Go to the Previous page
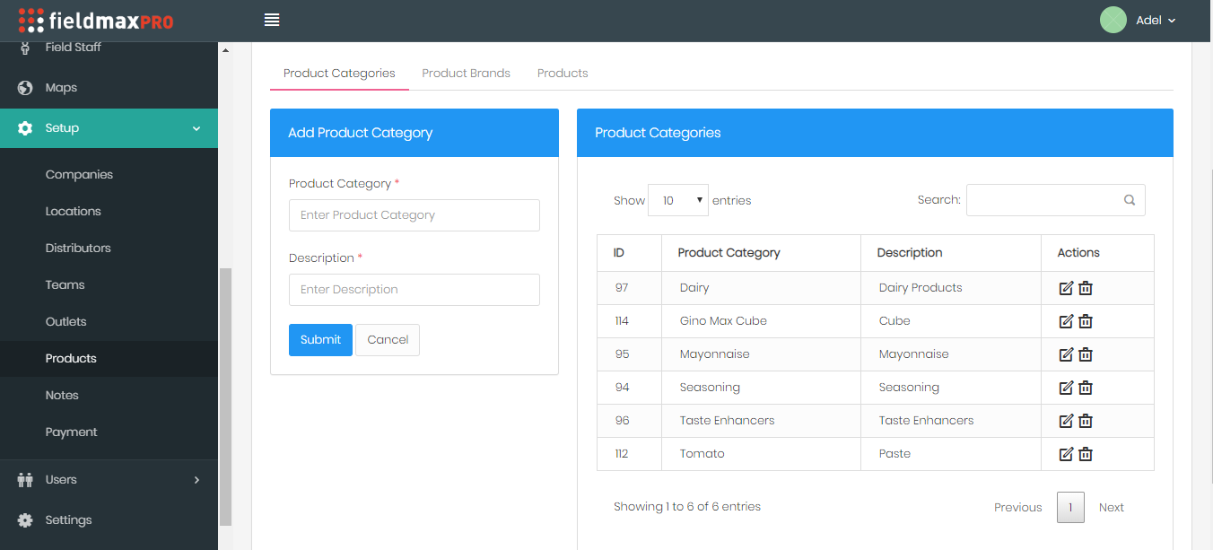Viewport: 1213px width, 550px height. pyautogui.click(x=1017, y=508)
